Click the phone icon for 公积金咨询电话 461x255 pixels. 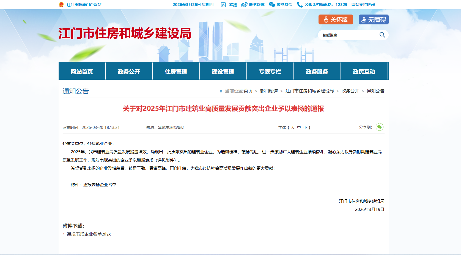click(300, 5)
